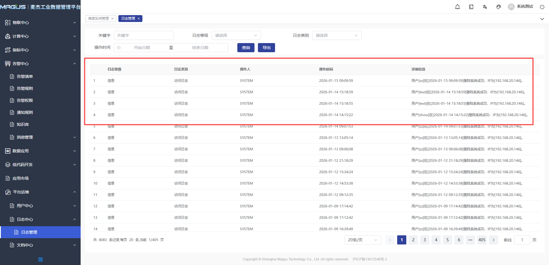This screenshot has width=549, height=265.
Task: Expand the 物联中心 sidebar menu
Action: (x=40, y=23)
